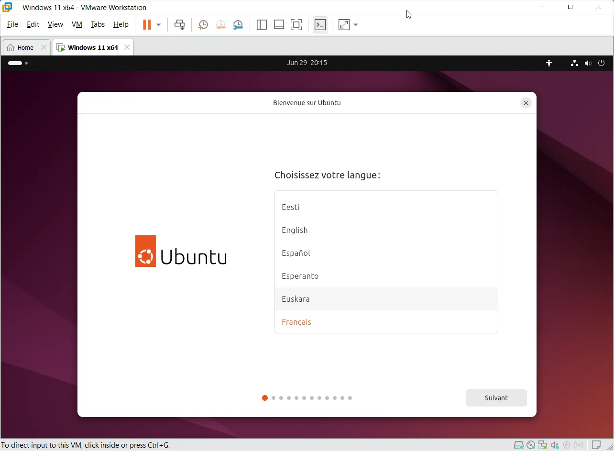The height and width of the screenshot is (451, 614).
Task: Toggle the console view button
Action: pos(320,25)
